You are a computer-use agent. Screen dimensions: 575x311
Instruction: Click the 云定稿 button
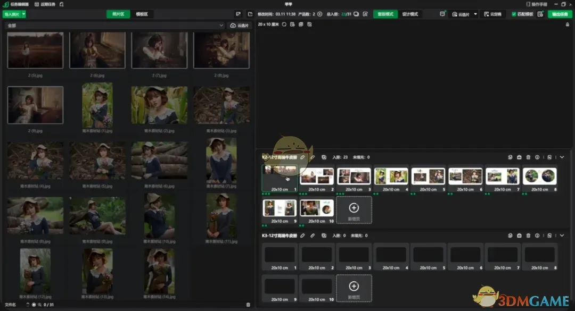click(492, 14)
